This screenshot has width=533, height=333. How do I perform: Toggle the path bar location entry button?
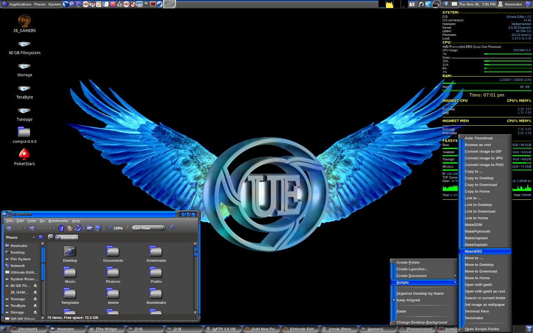tap(50, 237)
